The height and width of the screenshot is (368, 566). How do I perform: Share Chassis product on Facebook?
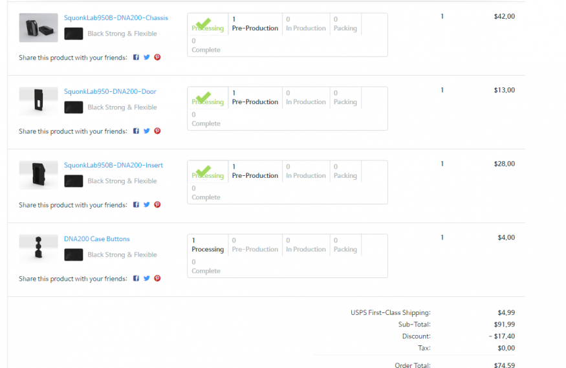[x=136, y=58]
